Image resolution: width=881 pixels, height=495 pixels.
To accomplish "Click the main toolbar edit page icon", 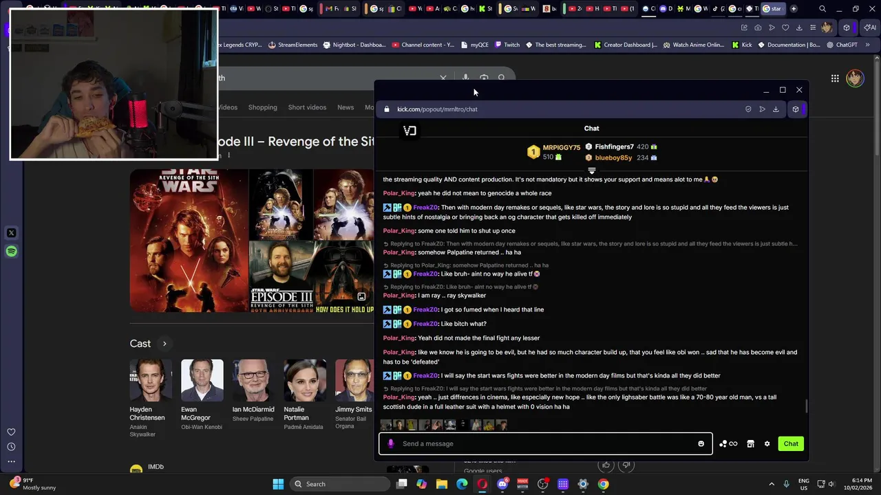I will click(744, 27).
